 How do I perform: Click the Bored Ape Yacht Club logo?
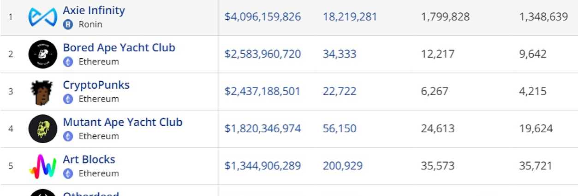click(x=42, y=54)
